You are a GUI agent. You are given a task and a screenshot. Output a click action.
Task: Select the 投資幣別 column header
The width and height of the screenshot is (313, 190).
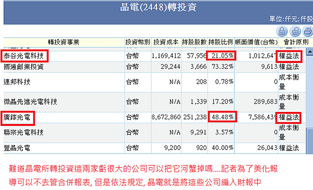click(x=138, y=42)
